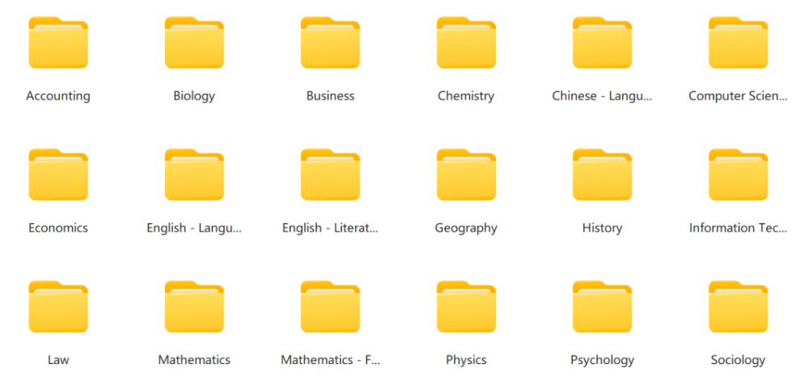Select the Psychology folder icon

pyautogui.click(x=602, y=307)
